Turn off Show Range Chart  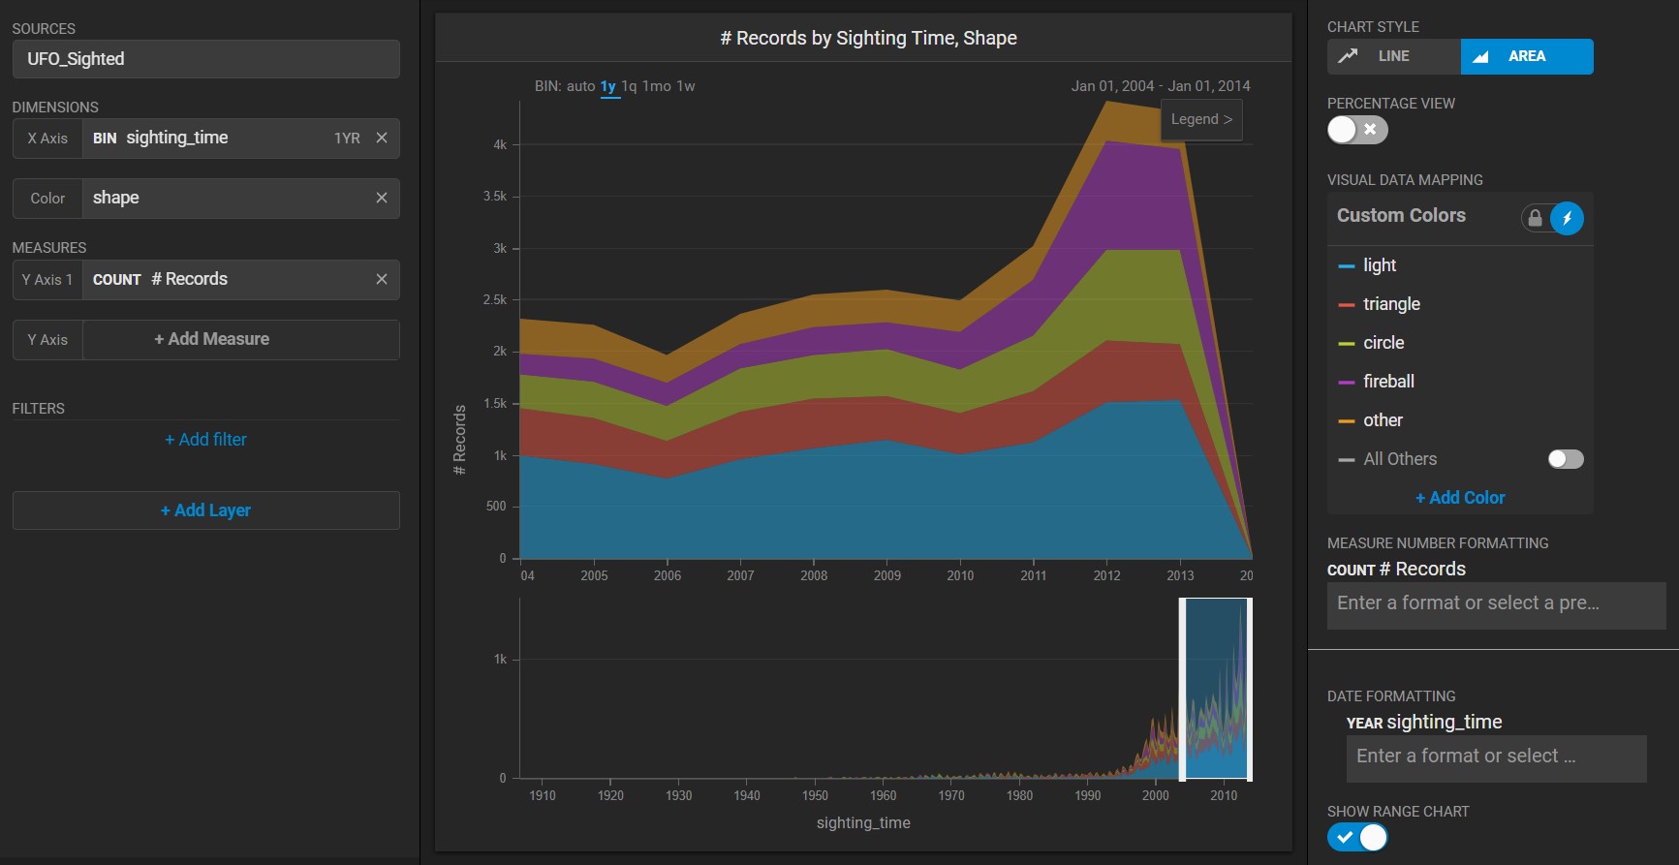1356,837
